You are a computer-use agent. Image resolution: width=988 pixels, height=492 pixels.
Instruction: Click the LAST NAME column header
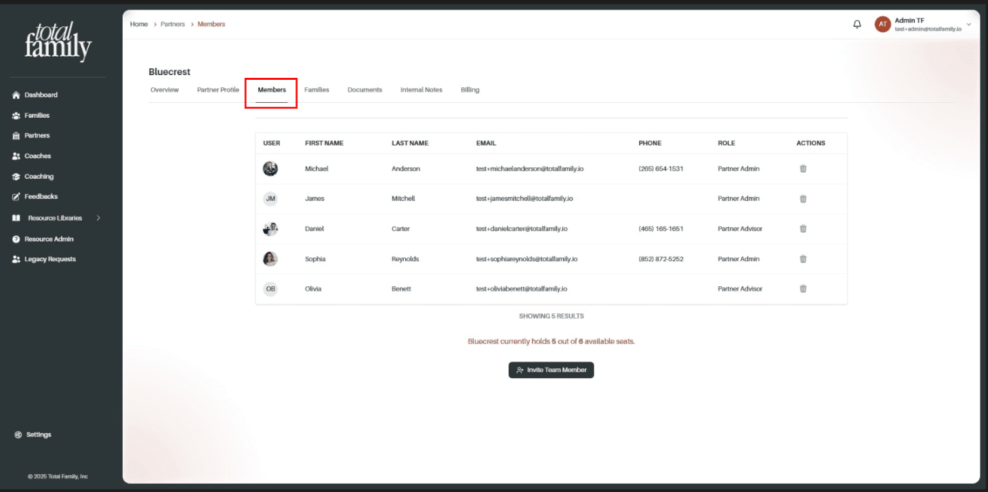point(410,143)
